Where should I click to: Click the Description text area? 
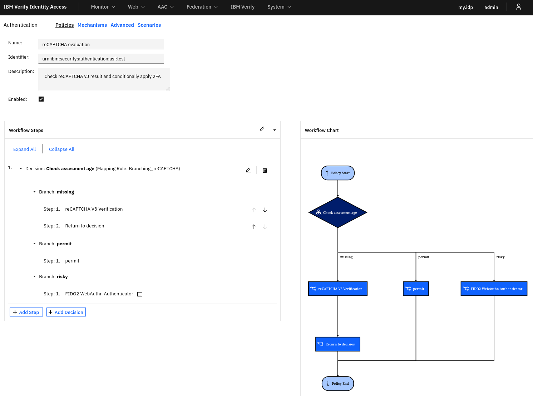point(104,80)
